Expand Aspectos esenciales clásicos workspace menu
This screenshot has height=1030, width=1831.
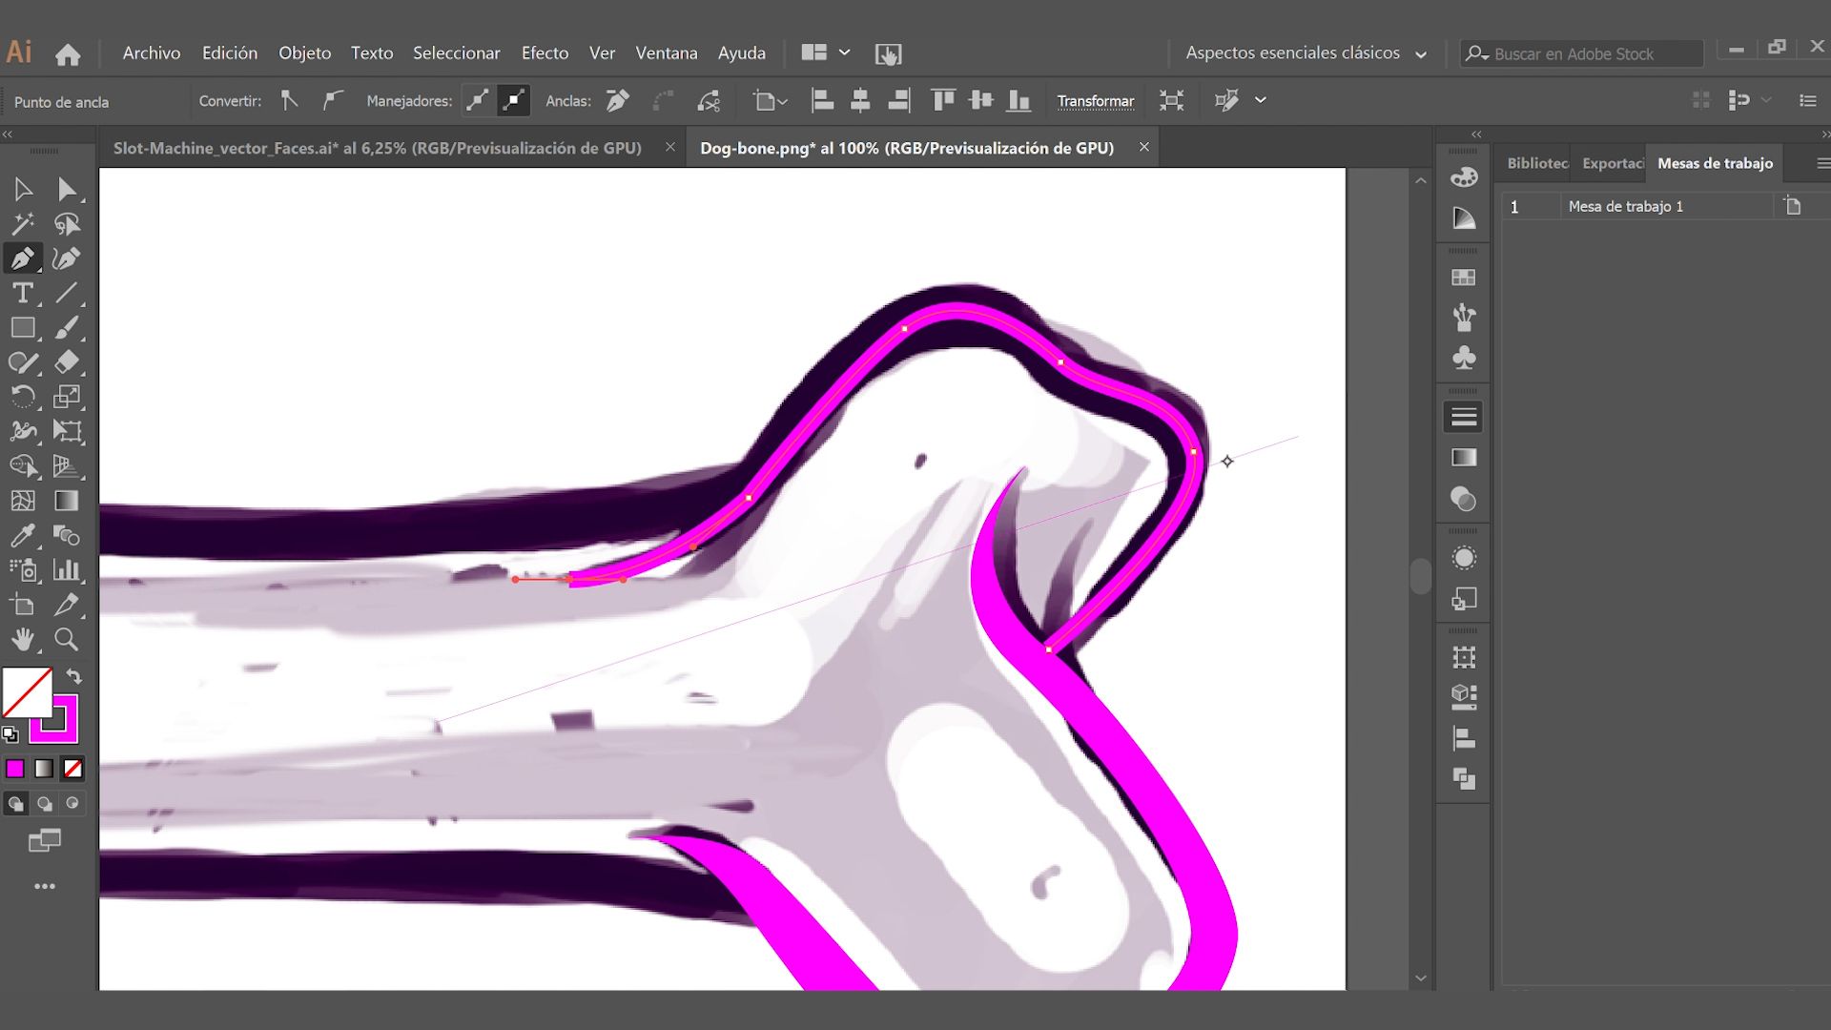point(1306,53)
